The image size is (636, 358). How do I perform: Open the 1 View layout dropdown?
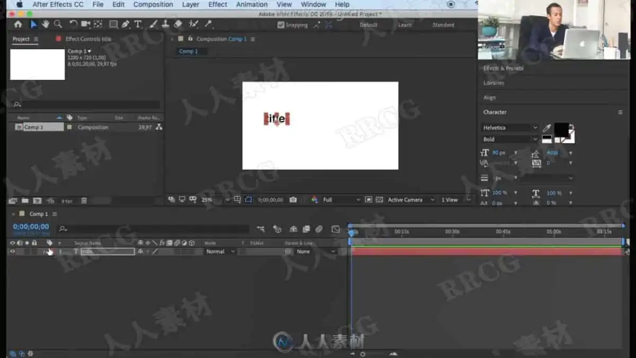pyautogui.click(x=456, y=200)
